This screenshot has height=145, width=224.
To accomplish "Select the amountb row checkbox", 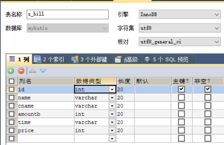I will tap(11, 114).
